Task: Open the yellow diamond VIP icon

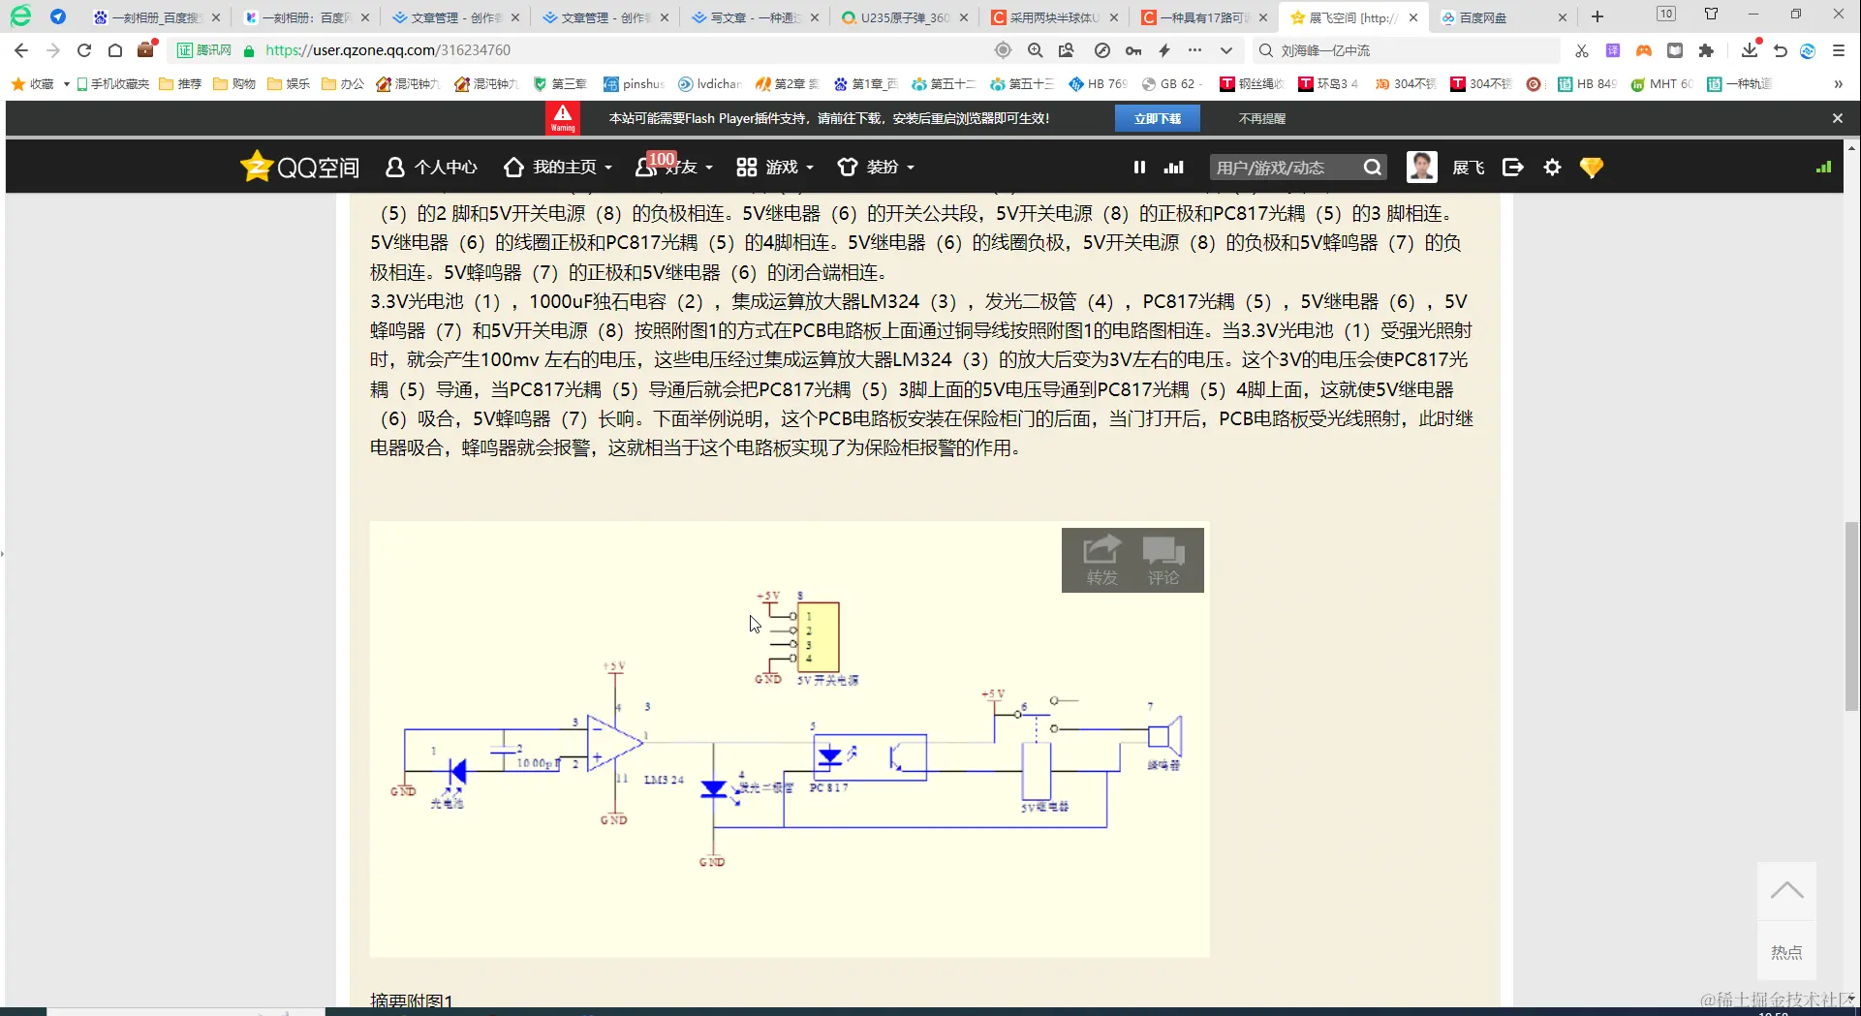Action: (1592, 167)
